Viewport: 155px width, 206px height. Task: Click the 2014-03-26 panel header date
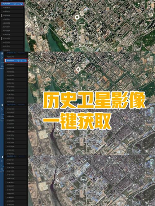11,156
